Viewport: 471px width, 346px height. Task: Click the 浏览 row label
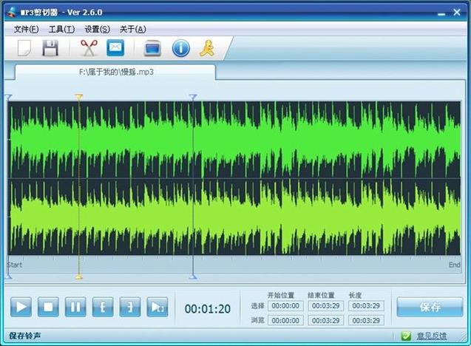pos(258,320)
